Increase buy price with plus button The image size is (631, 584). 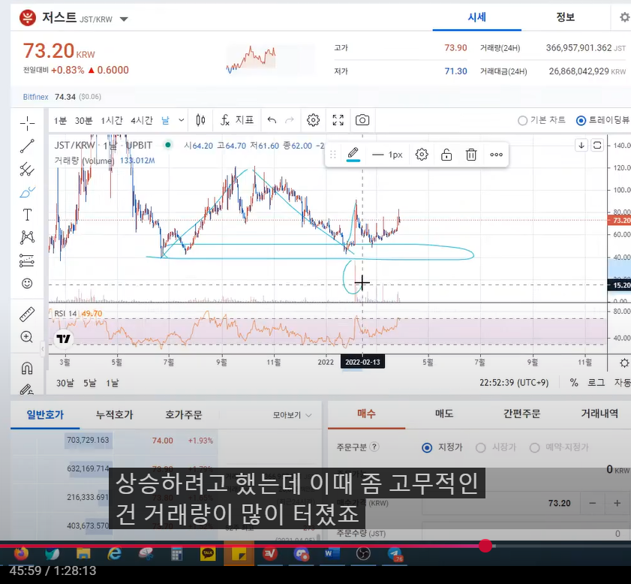pos(617,503)
